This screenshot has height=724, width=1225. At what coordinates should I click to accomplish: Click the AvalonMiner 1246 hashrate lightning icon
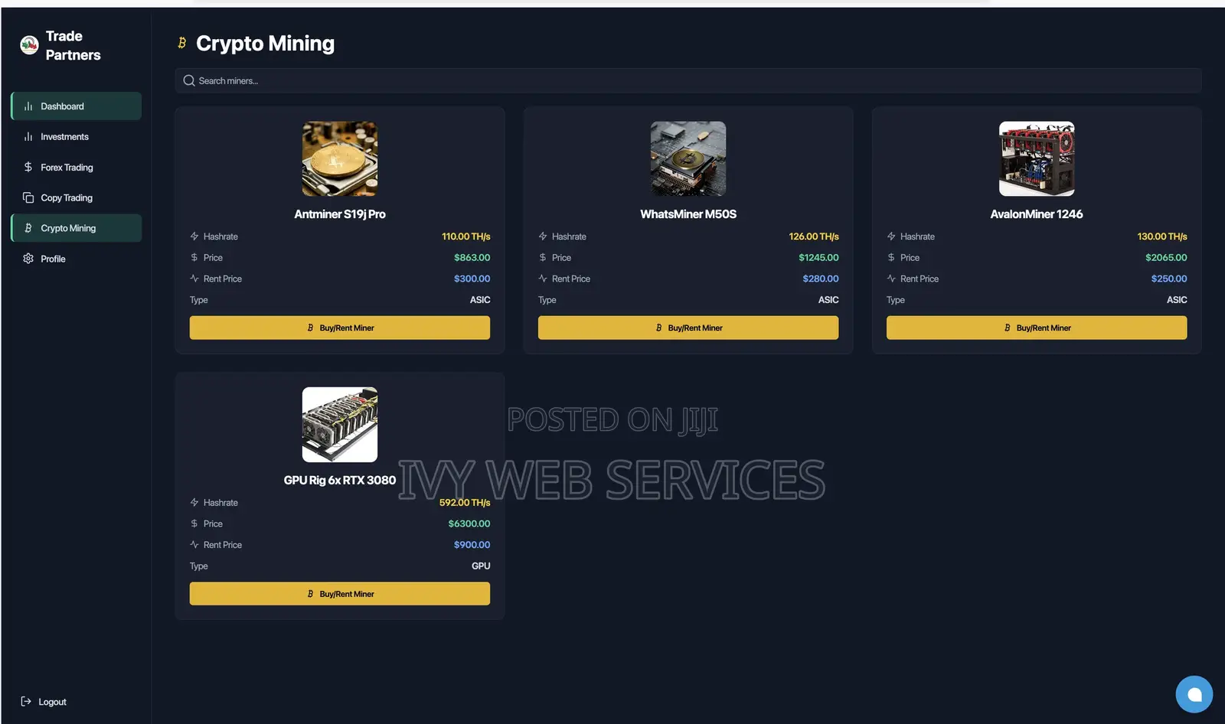[891, 236]
